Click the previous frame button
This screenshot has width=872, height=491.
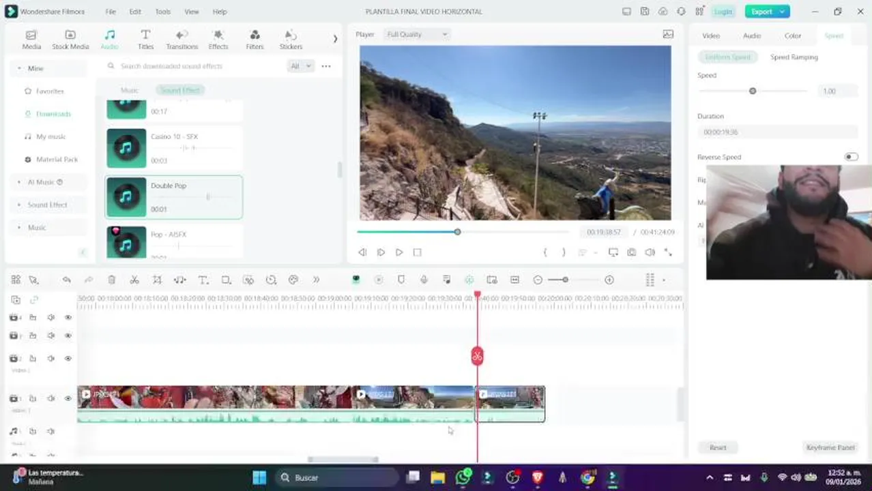click(x=362, y=252)
